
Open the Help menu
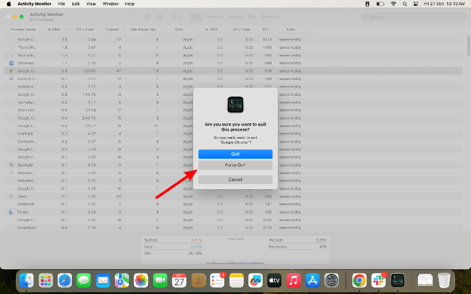(x=130, y=4)
